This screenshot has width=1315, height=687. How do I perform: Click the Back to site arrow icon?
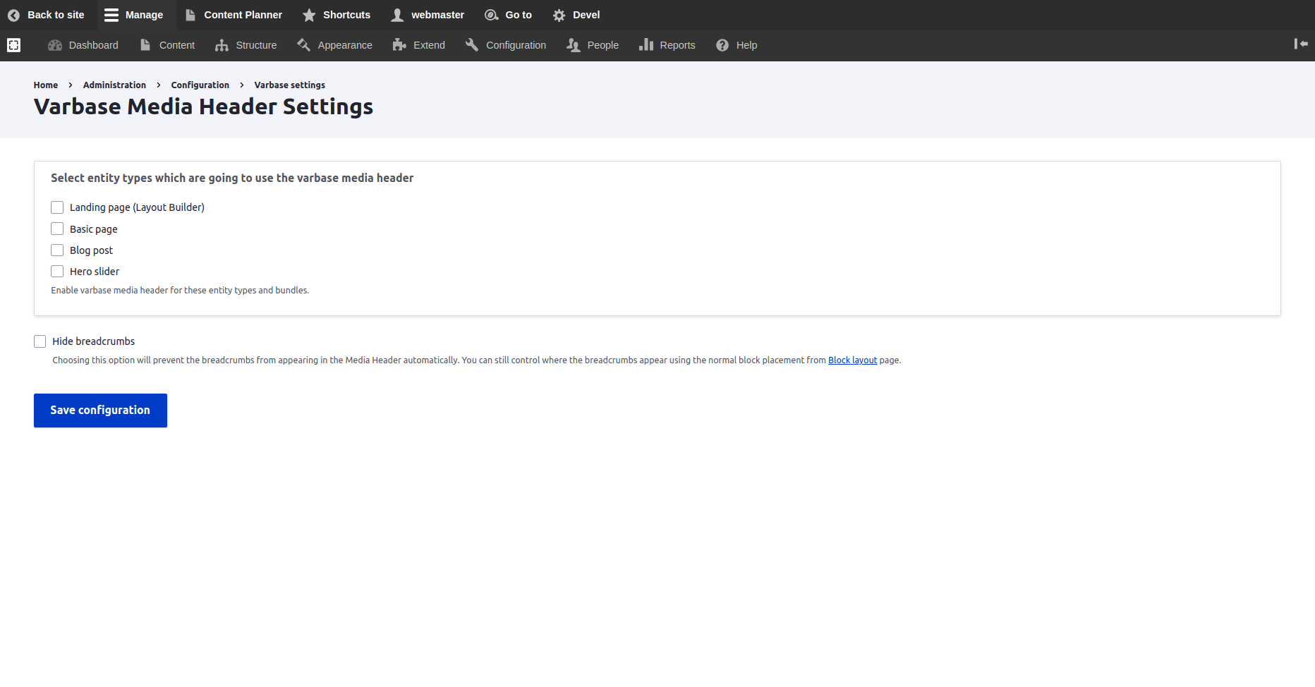[13, 15]
